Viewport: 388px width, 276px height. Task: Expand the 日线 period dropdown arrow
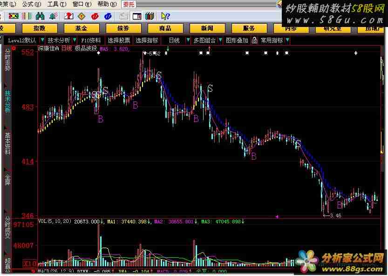[x=188, y=40]
